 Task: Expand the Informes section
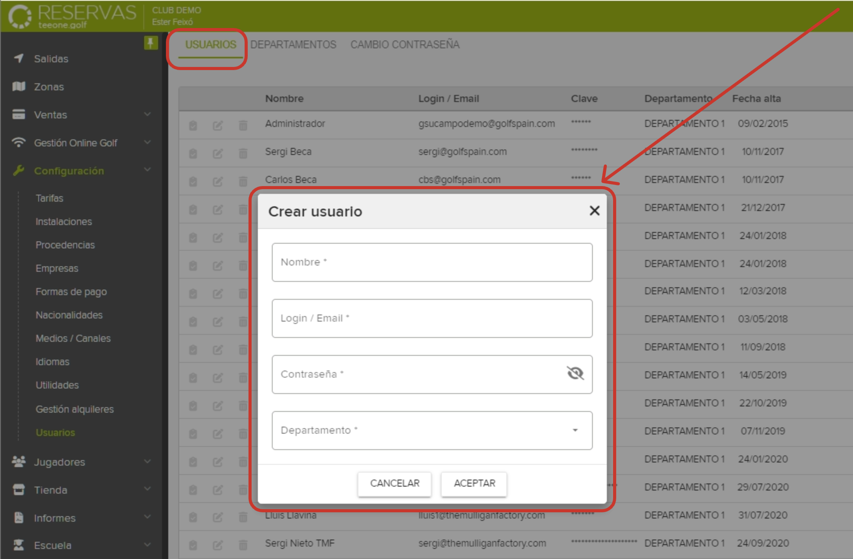[148, 517]
